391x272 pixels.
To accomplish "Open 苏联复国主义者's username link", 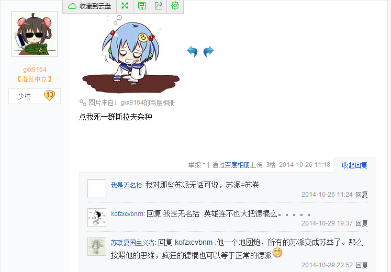I will (132, 243).
